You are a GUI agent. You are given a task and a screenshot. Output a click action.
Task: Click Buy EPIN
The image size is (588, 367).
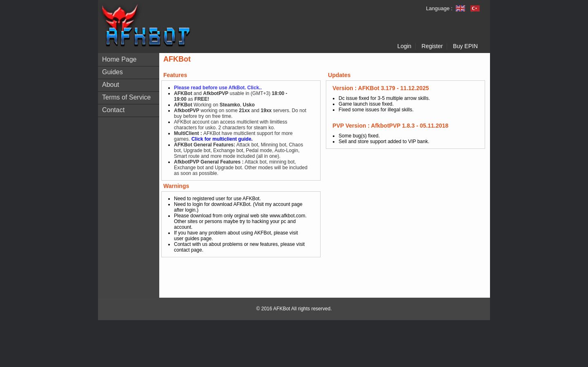click(465, 46)
